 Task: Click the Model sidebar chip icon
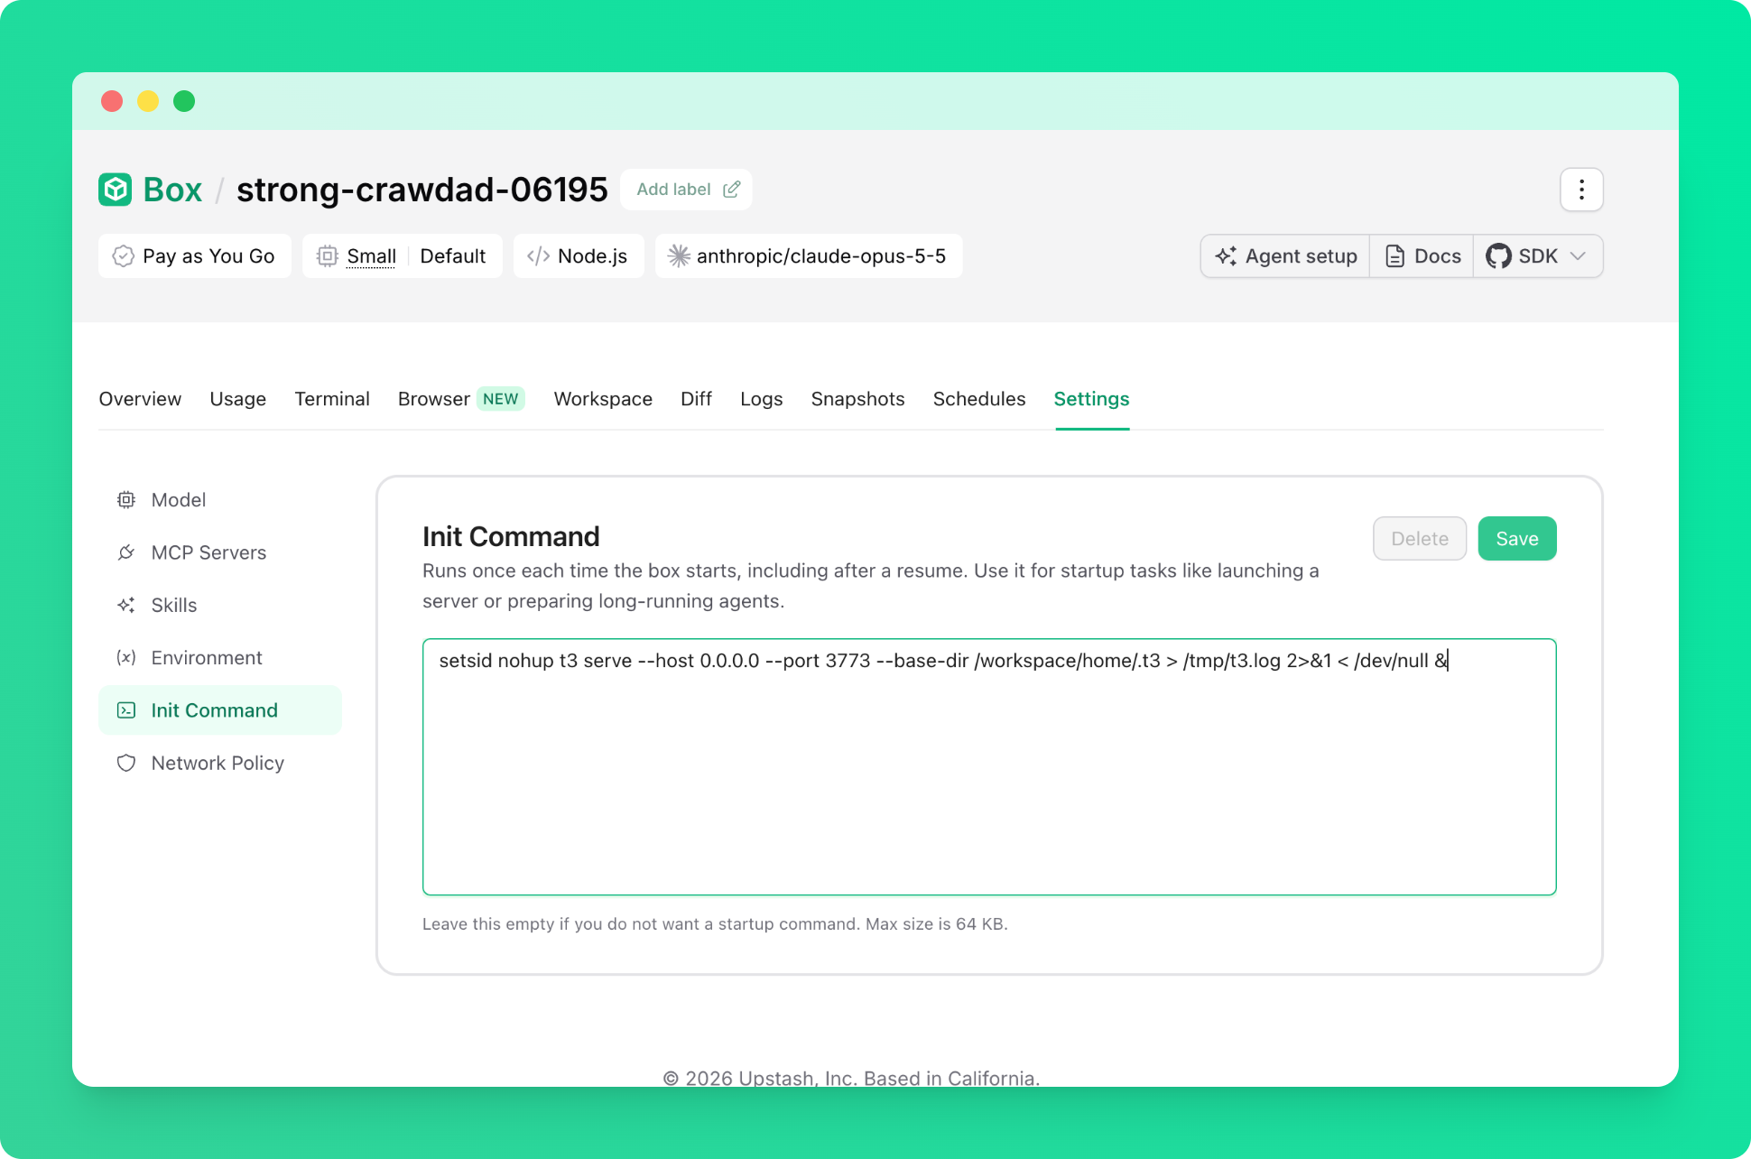126,500
